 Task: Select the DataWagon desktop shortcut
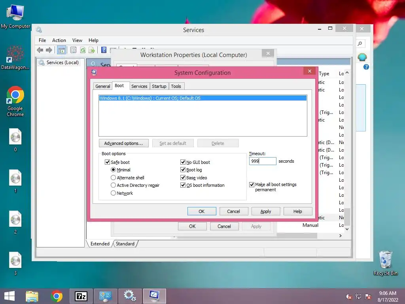tap(15, 58)
